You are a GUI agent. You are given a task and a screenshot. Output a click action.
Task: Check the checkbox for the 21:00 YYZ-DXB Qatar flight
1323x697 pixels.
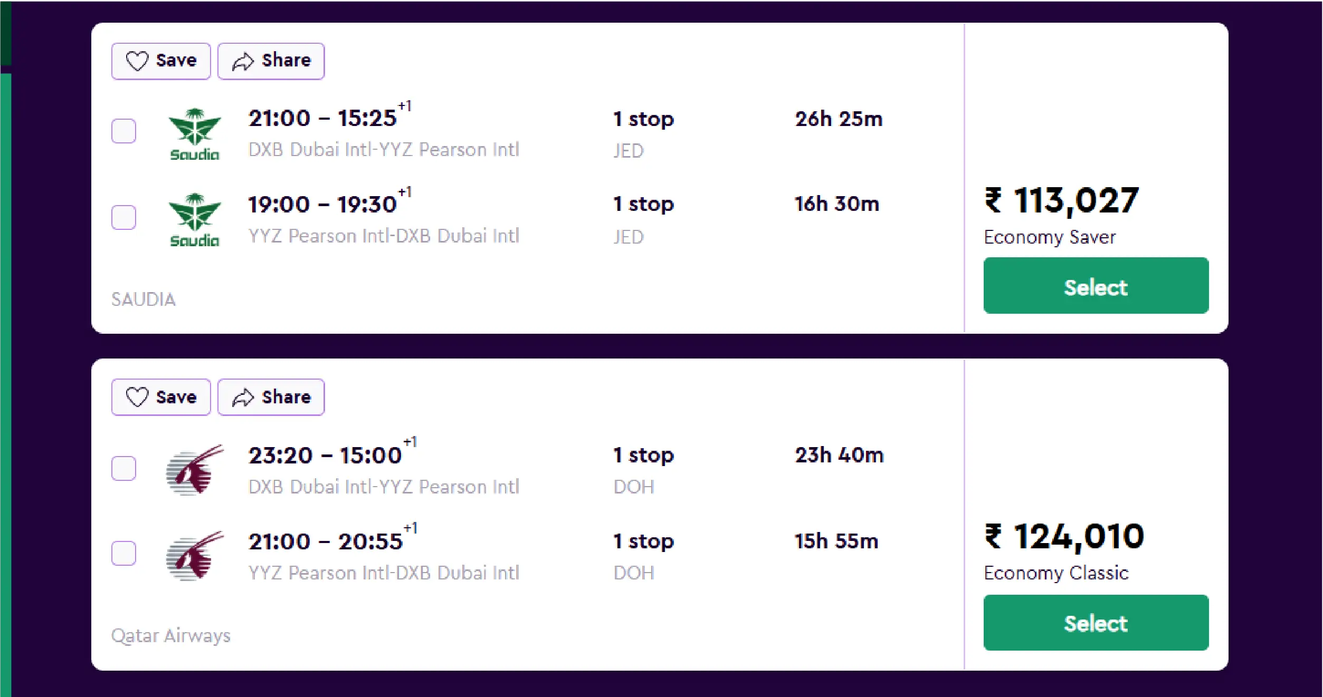(123, 554)
